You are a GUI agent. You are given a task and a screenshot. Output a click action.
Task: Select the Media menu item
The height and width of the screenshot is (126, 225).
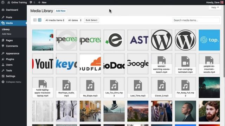coord(13,23)
